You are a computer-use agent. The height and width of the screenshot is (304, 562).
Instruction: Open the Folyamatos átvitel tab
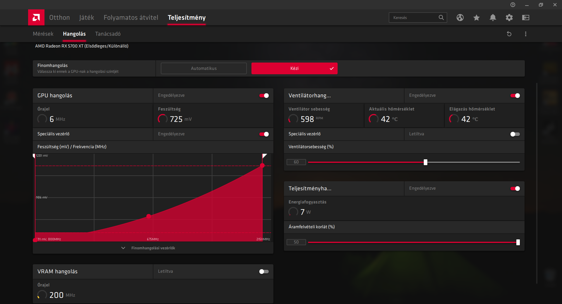131,18
